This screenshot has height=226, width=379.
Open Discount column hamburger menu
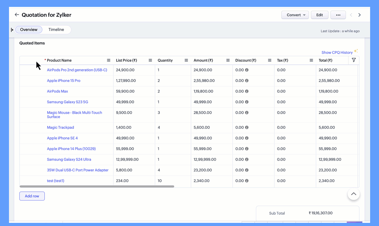[x=269, y=60]
